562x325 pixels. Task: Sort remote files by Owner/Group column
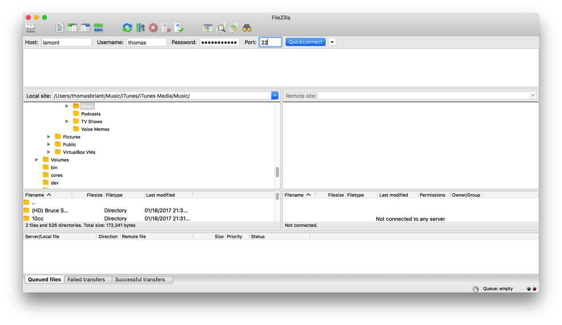coord(466,195)
